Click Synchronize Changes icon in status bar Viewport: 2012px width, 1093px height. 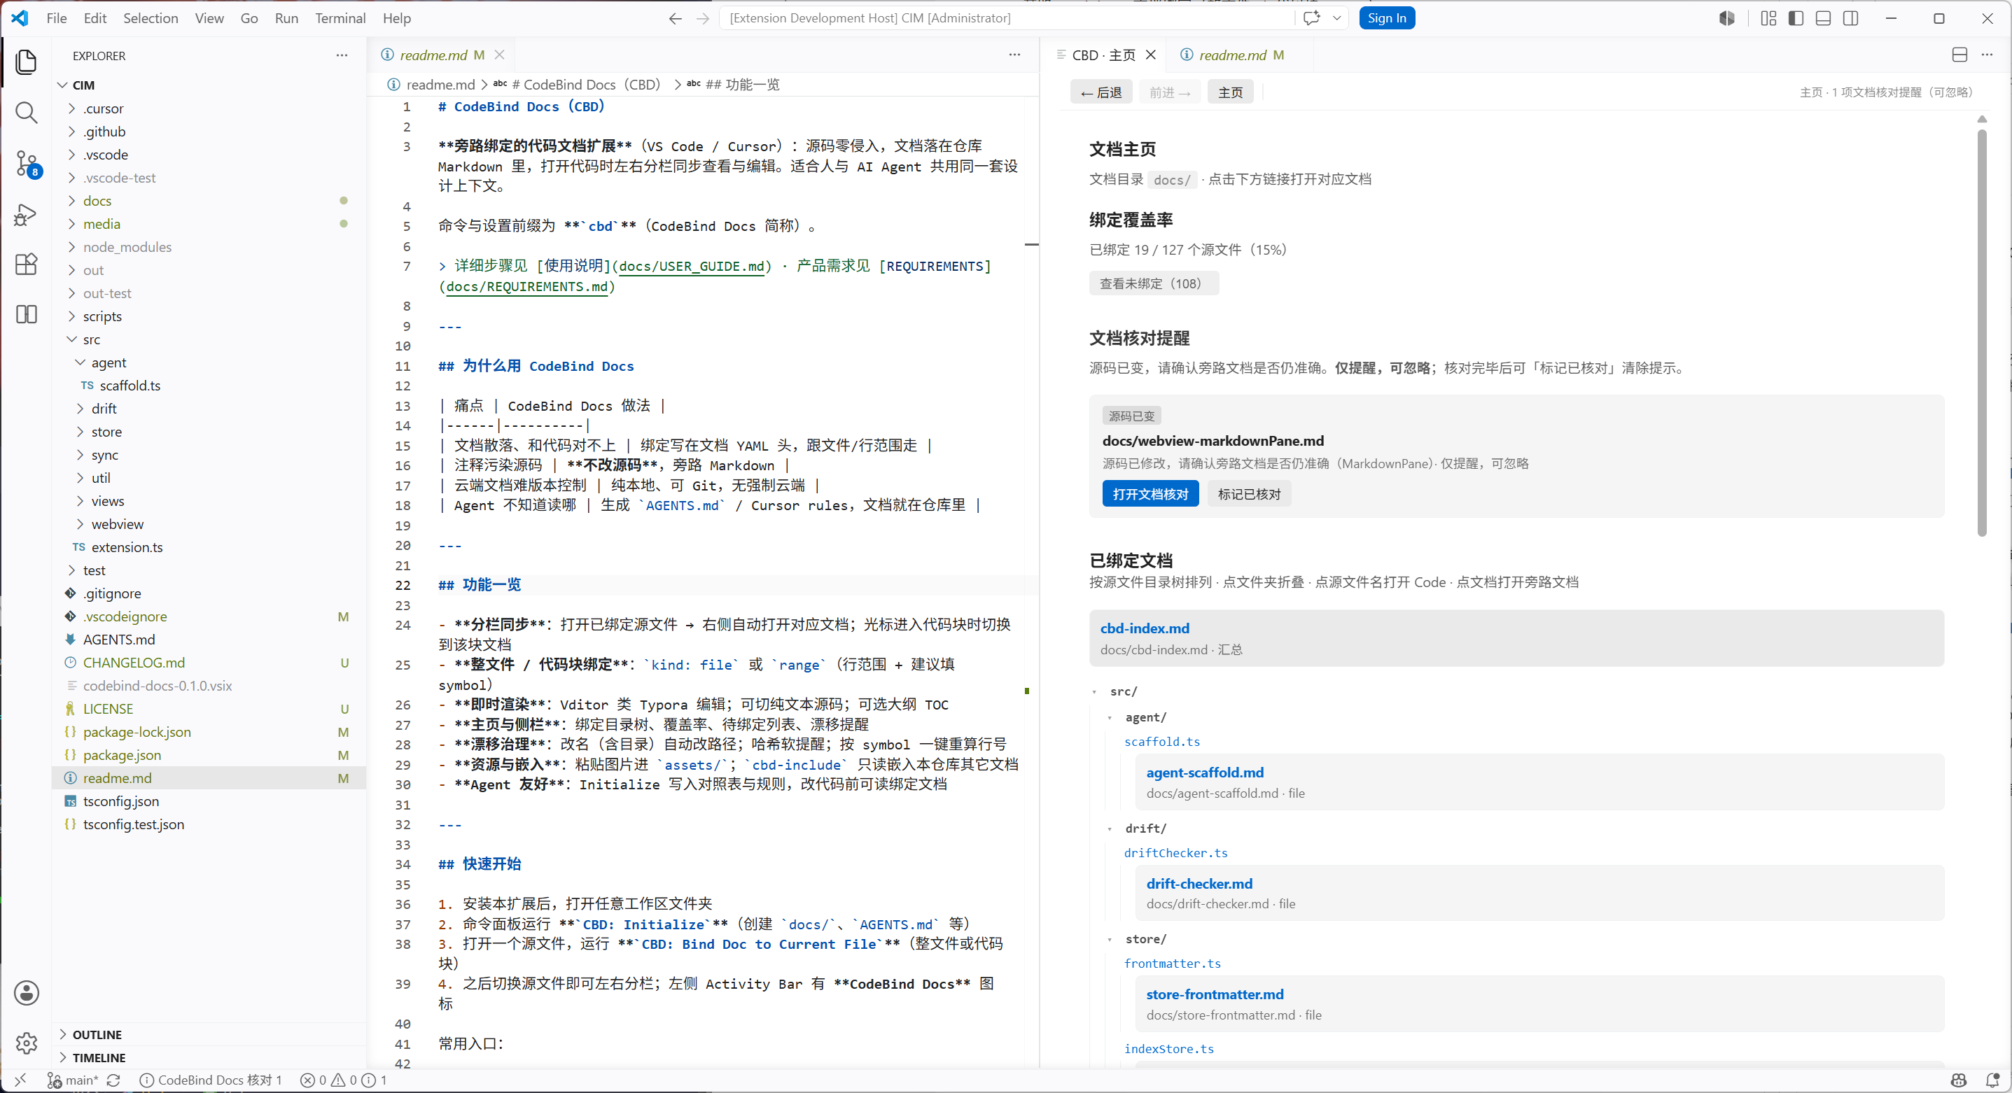(x=114, y=1080)
